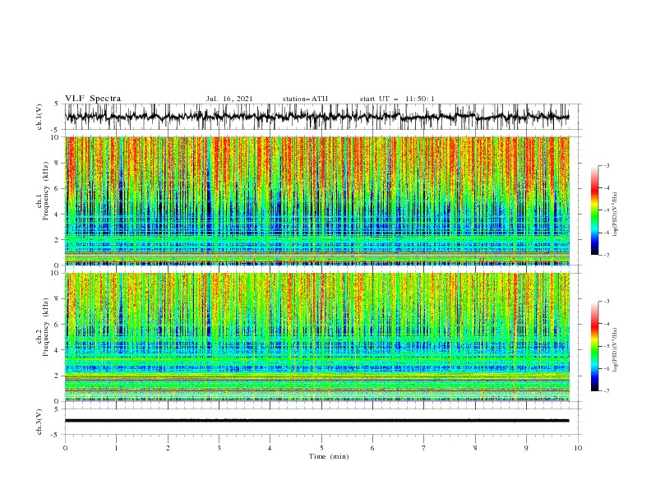Click the ch.3 flat voltage trace

pos(316,421)
